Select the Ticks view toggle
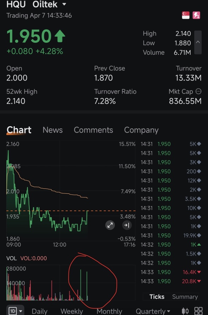The image size is (208, 315). click(157, 297)
